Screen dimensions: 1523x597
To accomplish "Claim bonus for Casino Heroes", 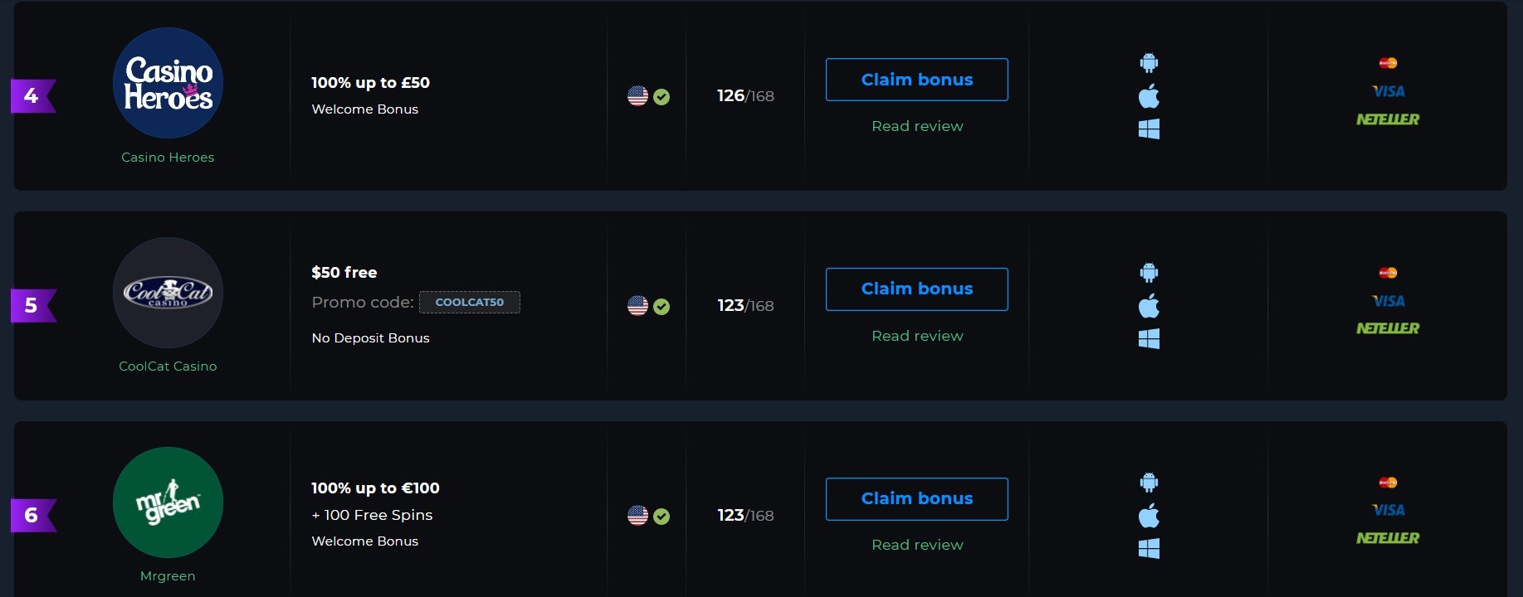I will 917,80.
